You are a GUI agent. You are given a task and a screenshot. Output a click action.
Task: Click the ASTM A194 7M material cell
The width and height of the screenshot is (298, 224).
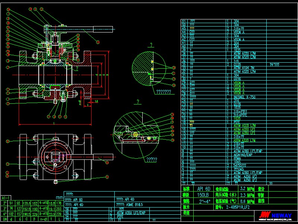pyautogui.click(x=244, y=68)
